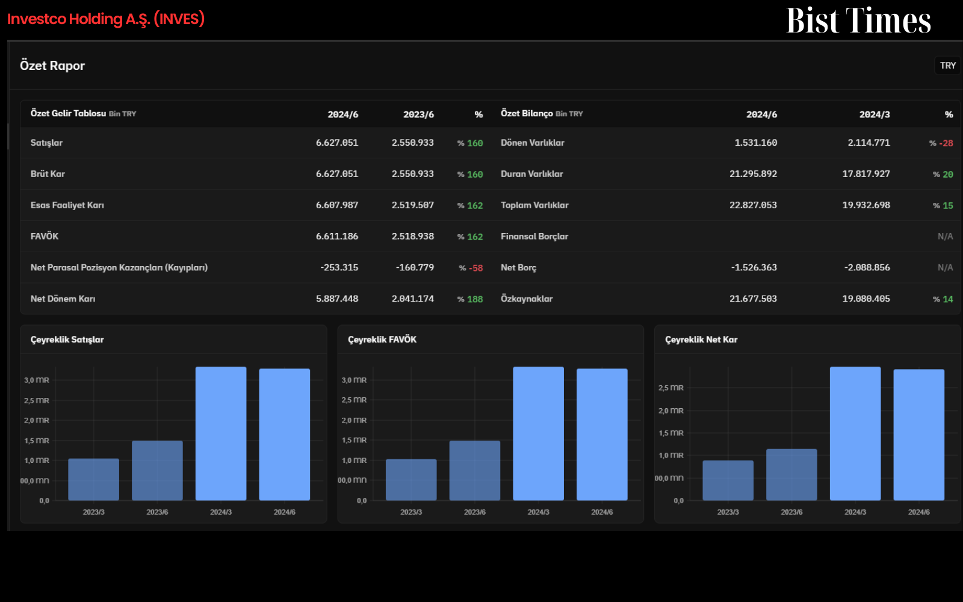
Task: Click Net Dönem Karı value 5.887.448
Action: click(337, 299)
